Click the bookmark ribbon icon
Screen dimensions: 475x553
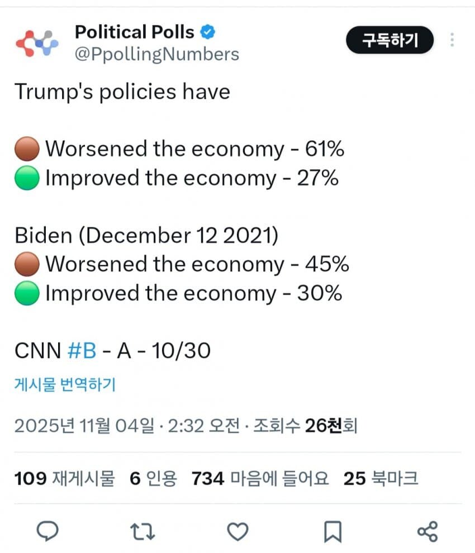(x=332, y=531)
